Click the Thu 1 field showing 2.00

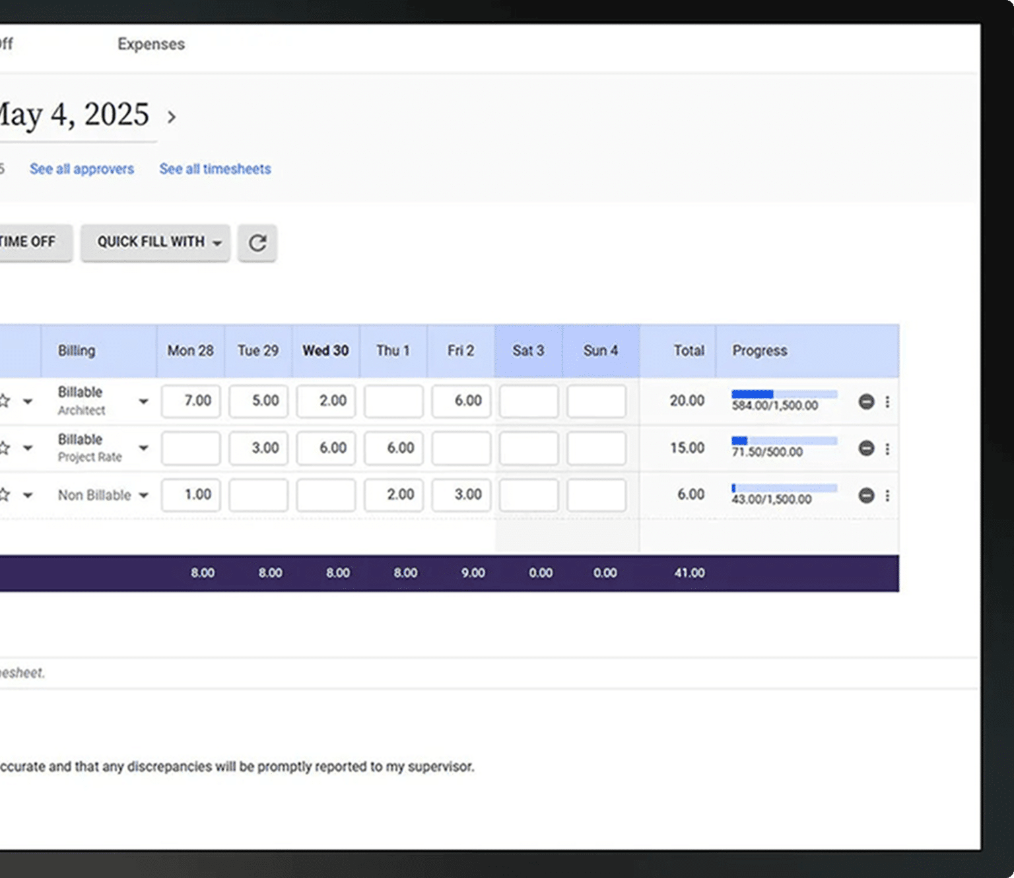393,495
